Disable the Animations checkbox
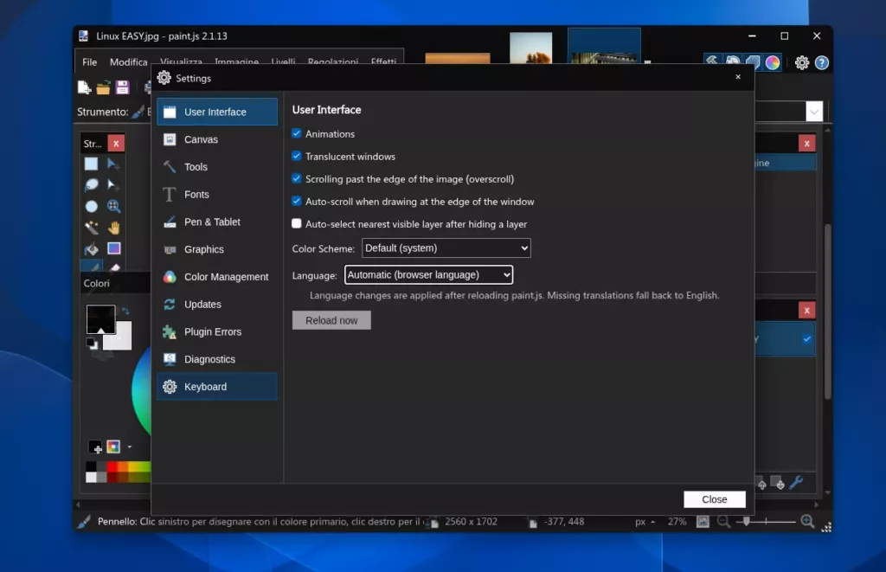Image resolution: width=886 pixels, height=572 pixels. click(x=297, y=133)
